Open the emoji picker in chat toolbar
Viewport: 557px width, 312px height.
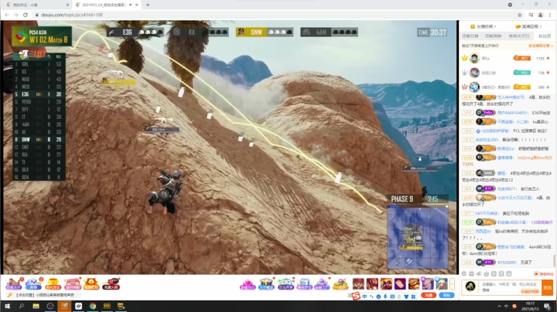464,273
